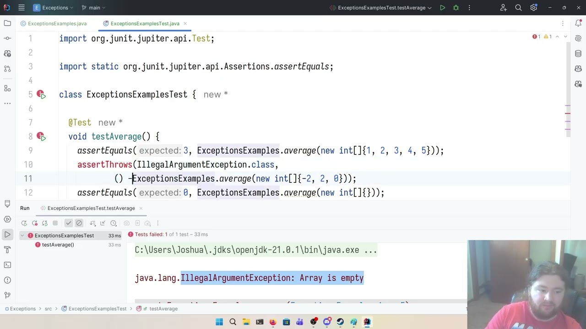Show more tool windows ellipsis in left sidebar
Screen dimensions: 586x329
tap(7, 103)
